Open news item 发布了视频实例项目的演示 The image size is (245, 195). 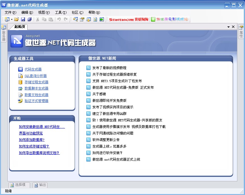[x=113, y=107]
